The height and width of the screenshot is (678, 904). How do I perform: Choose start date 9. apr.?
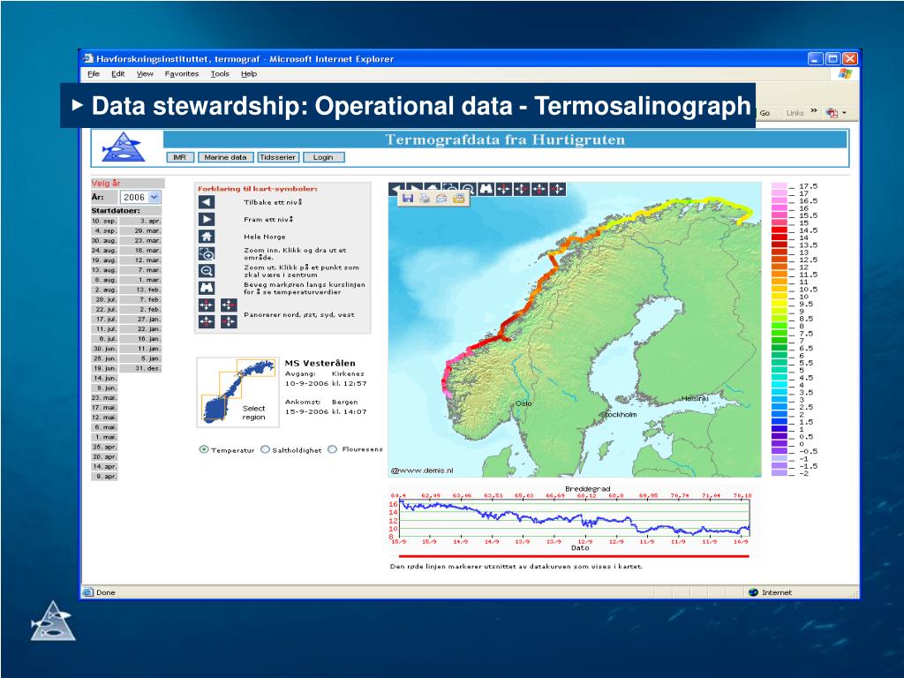(104, 477)
